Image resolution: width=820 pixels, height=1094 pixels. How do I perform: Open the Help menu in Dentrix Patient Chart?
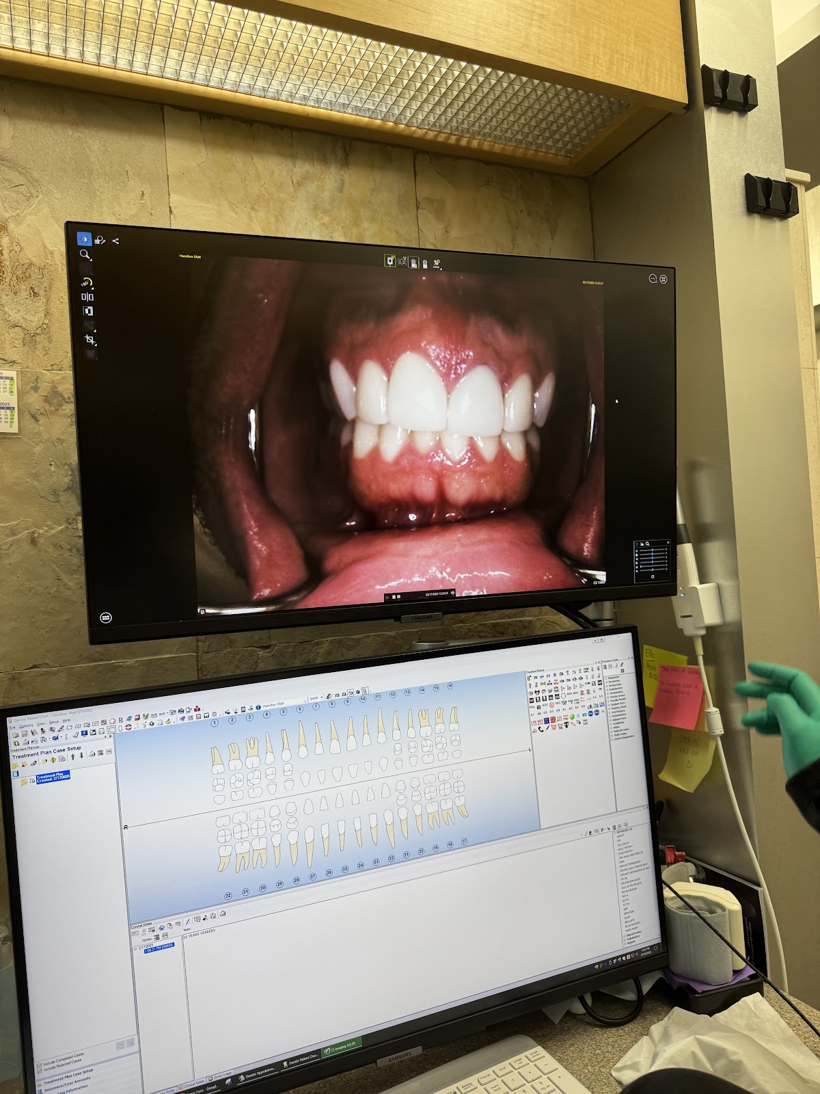click(66, 720)
